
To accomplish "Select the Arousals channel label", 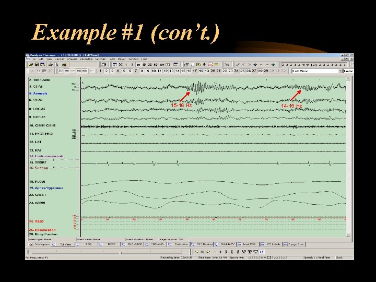I will tap(38, 93).
